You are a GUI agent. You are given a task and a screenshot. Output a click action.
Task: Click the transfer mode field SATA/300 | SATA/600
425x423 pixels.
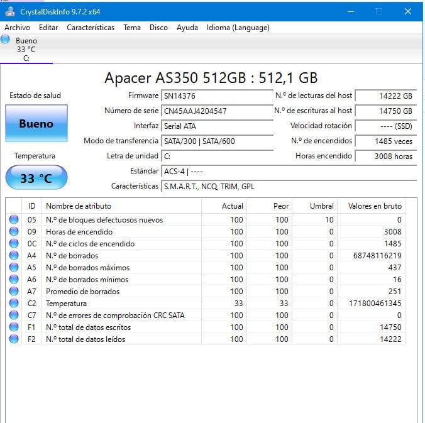coord(217,141)
